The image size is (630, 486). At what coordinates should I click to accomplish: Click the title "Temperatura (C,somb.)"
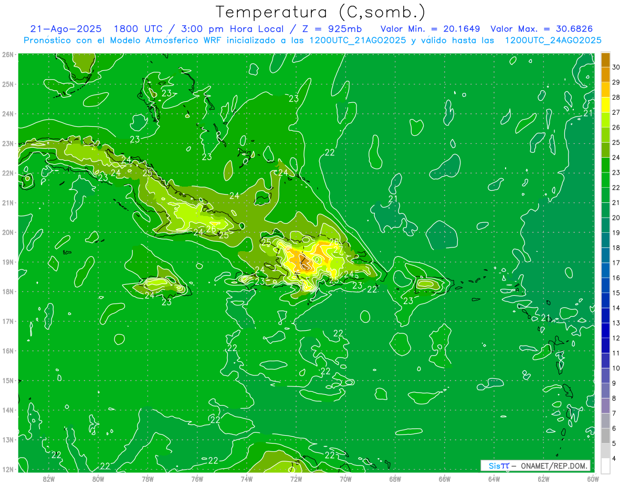(321, 12)
